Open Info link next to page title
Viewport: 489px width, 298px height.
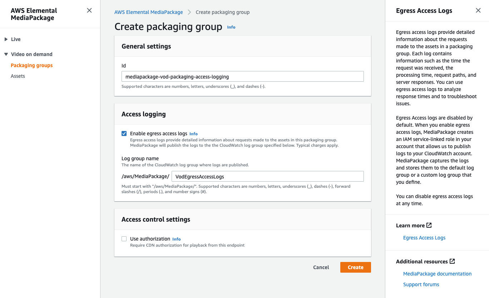(x=231, y=27)
